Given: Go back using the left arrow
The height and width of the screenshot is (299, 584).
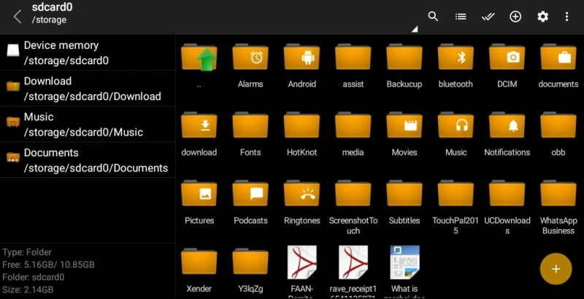Looking at the screenshot, I should coord(17,16).
